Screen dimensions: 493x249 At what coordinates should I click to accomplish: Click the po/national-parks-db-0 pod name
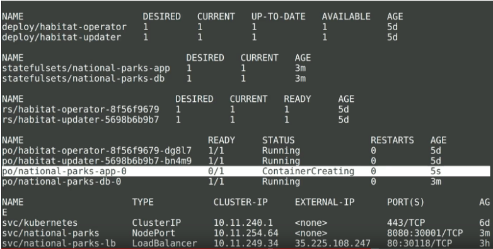point(62,182)
